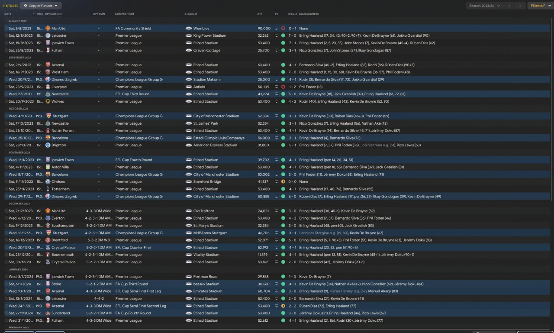The image size is (554, 333).
Task: Click the Liverpool club badge
Action: [x=48, y=87]
